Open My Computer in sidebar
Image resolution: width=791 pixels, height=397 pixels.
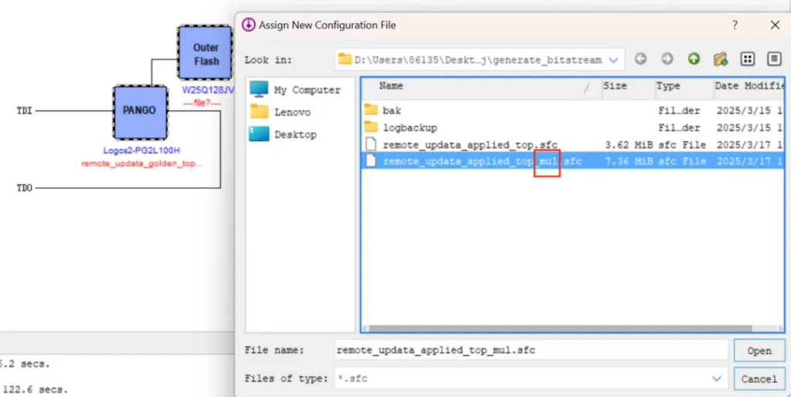click(x=306, y=90)
